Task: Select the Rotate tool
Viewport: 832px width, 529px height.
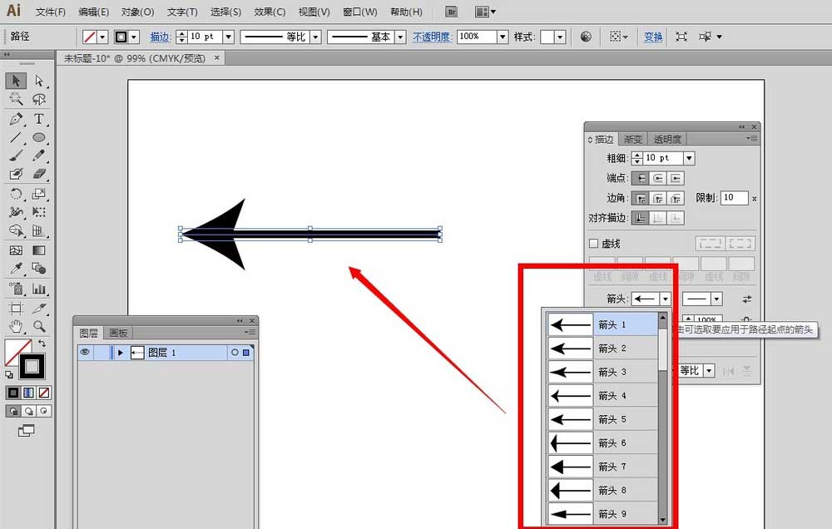Action: click(16, 194)
